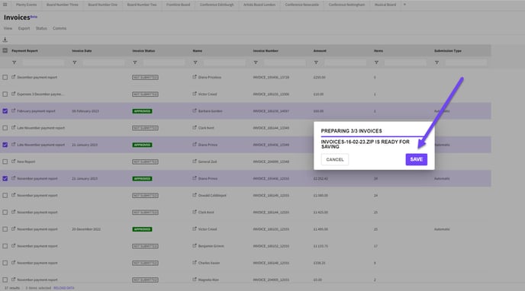The height and width of the screenshot is (291, 525).
Task: Open the Name column filter
Action: [x=195, y=62]
